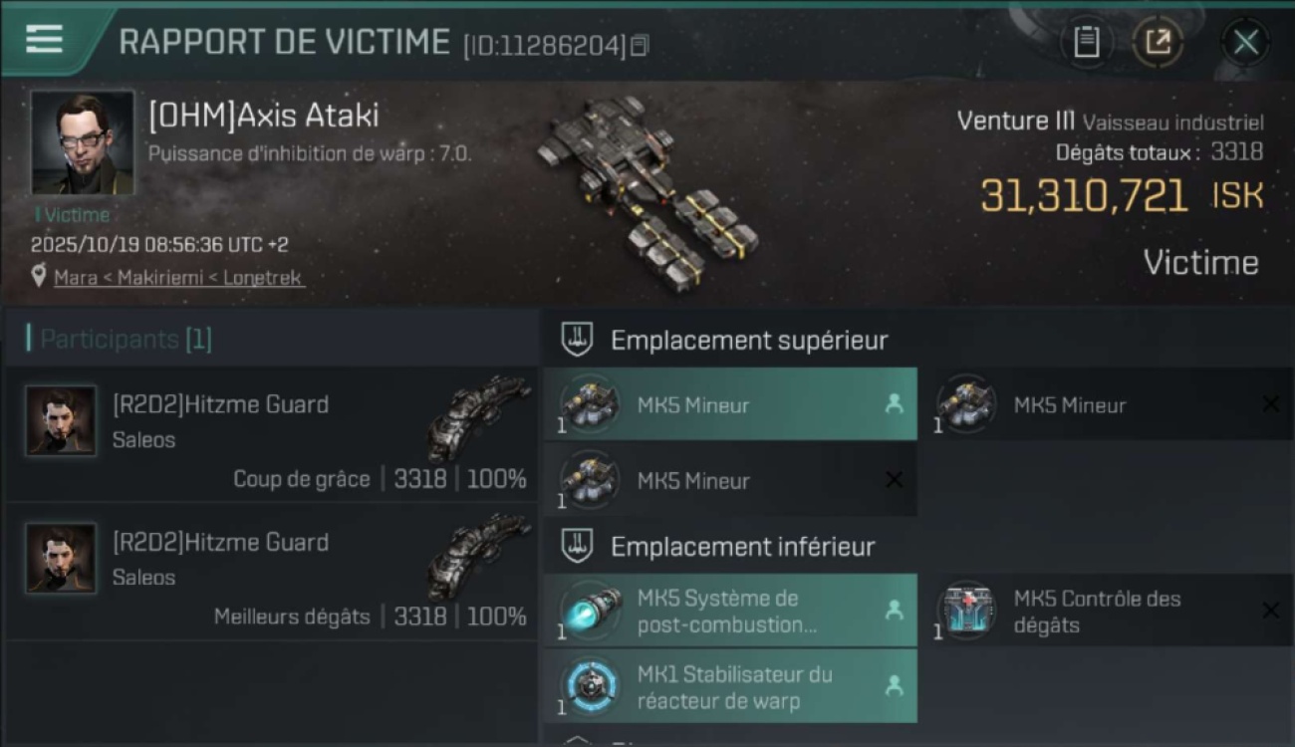Click the X on MK5 Contrôle des dégâts
Viewport: 1295px width, 747px height.
pos(1270,611)
